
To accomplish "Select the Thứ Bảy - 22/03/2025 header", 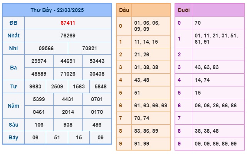I will 57,10.
